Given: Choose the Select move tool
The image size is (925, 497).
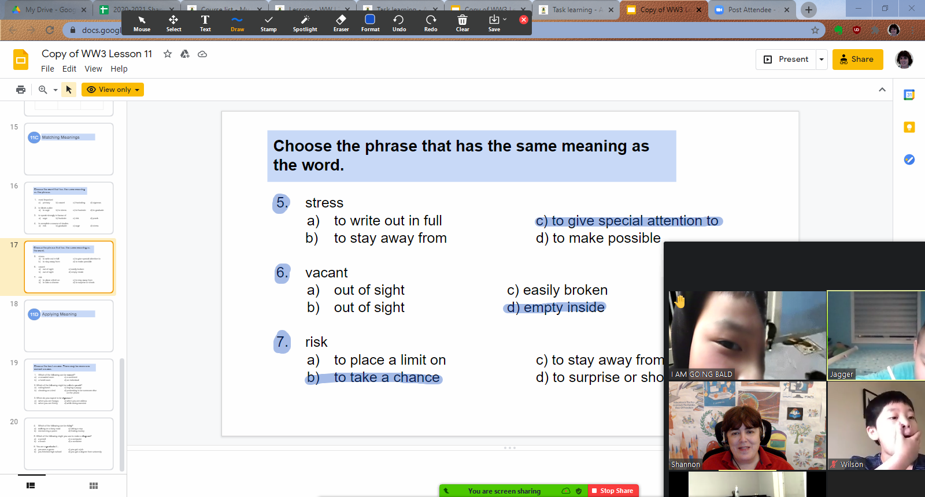Looking at the screenshot, I should [x=173, y=24].
